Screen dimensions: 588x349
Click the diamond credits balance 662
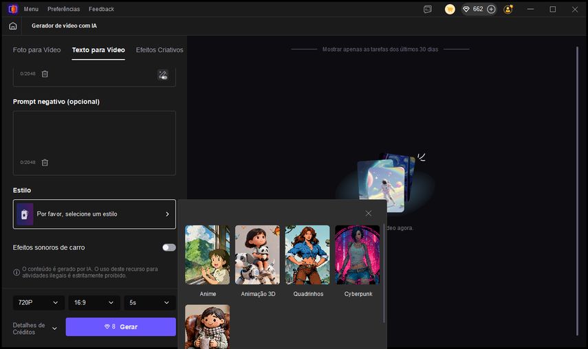click(473, 9)
